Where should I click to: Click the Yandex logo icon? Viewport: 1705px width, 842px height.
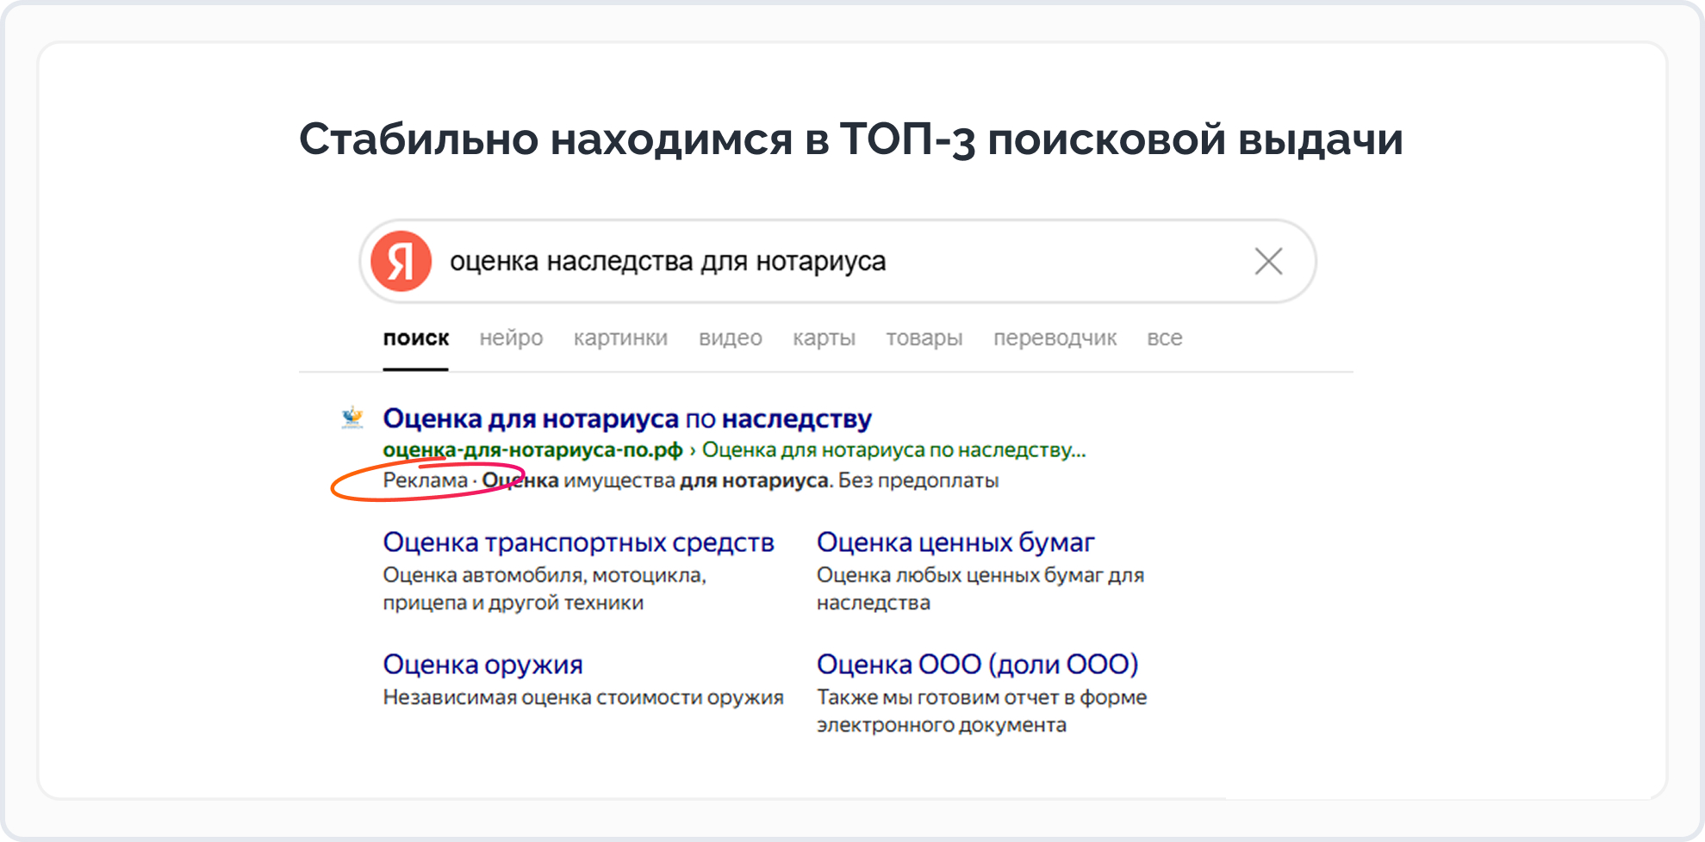[x=401, y=261]
